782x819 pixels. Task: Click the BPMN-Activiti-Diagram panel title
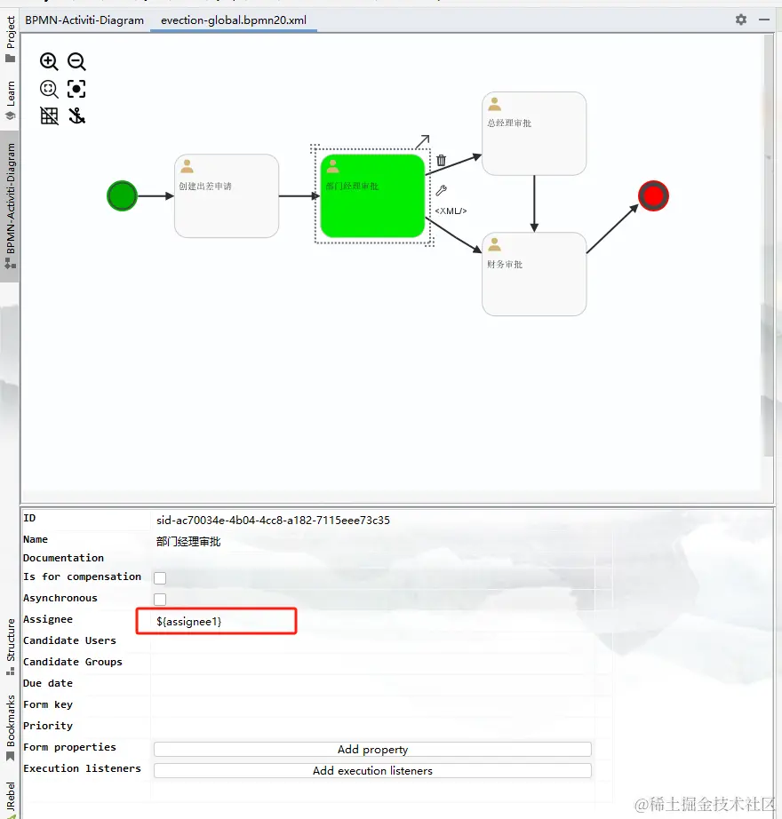click(84, 20)
